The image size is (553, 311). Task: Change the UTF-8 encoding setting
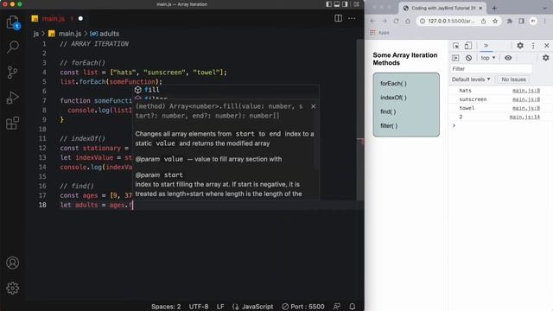199,307
